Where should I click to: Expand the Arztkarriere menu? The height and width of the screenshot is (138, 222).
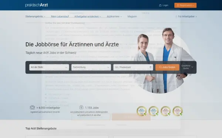(x=114, y=17)
